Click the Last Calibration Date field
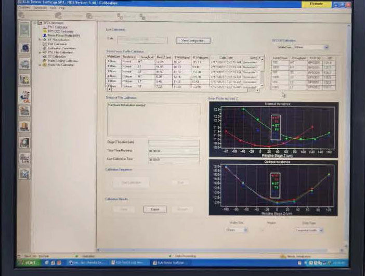 (142, 40)
